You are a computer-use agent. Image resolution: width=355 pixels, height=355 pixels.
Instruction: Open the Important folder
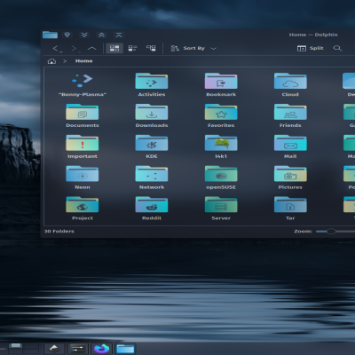coord(83,143)
